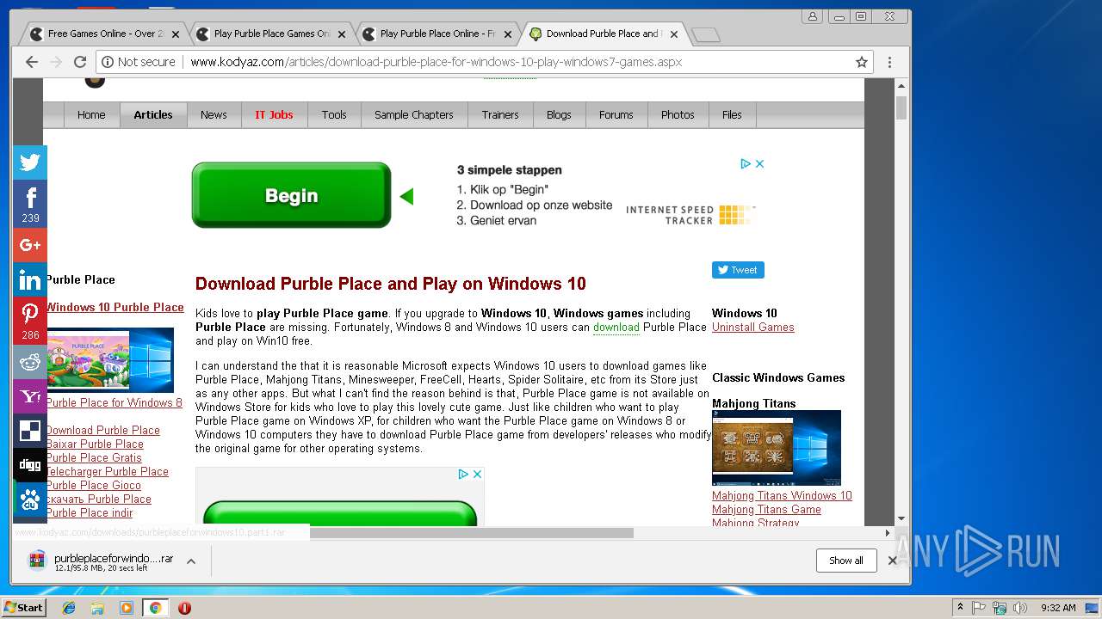Screen dimensions: 1102x619
Task: Click the green Begin ad button
Action: point(291,195)
